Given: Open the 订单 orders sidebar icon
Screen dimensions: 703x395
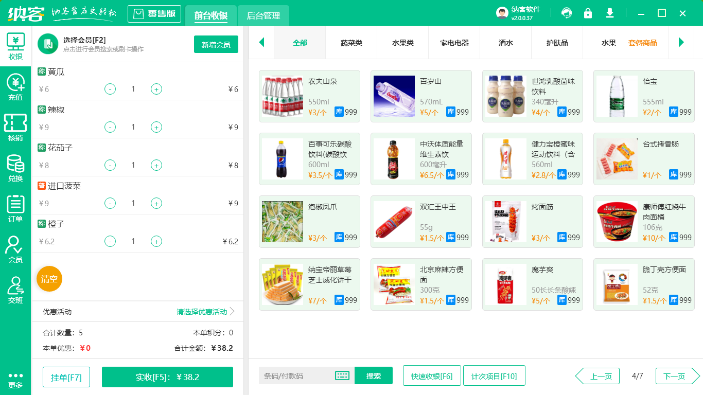Looking at the screenshot, I should (15, 209).
